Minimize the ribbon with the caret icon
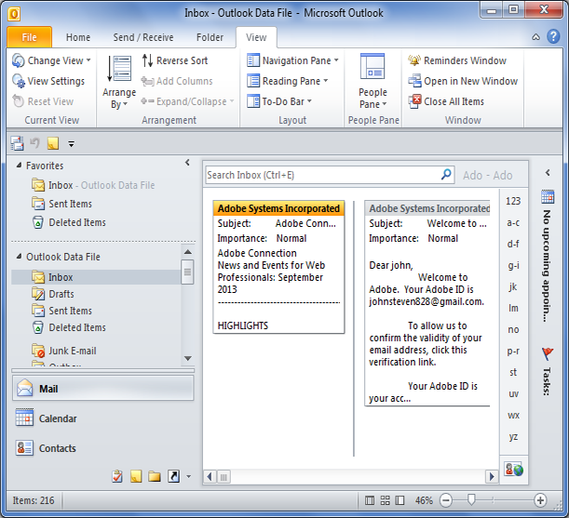This screenshot has width=569, height=518. (535, 37)
